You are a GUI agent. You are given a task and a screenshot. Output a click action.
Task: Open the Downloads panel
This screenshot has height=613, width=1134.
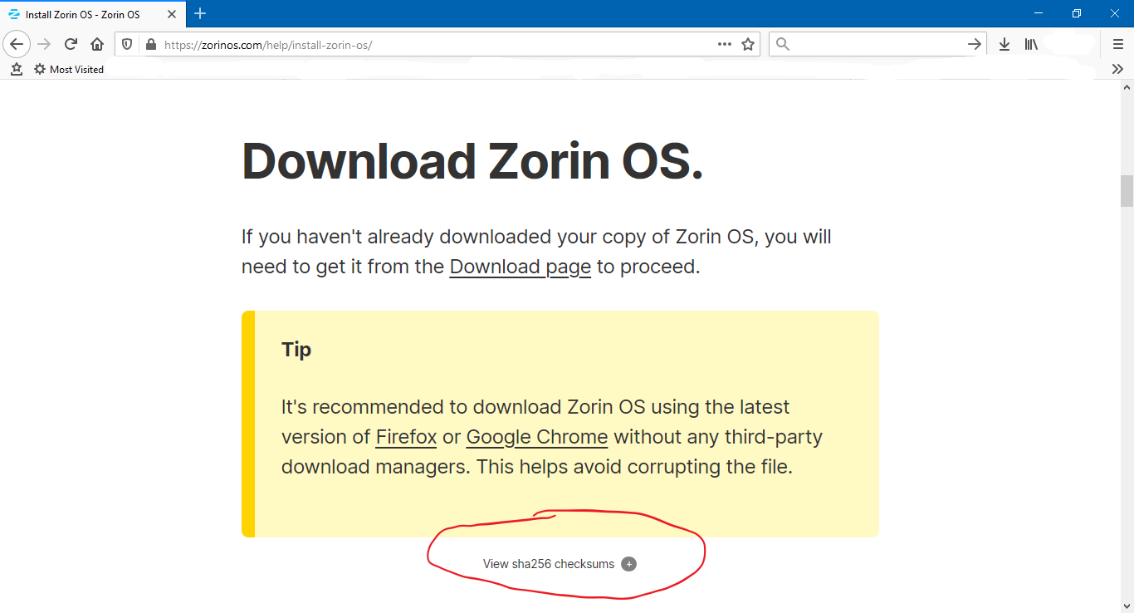pyautogui.click(x=1004, y=44)
